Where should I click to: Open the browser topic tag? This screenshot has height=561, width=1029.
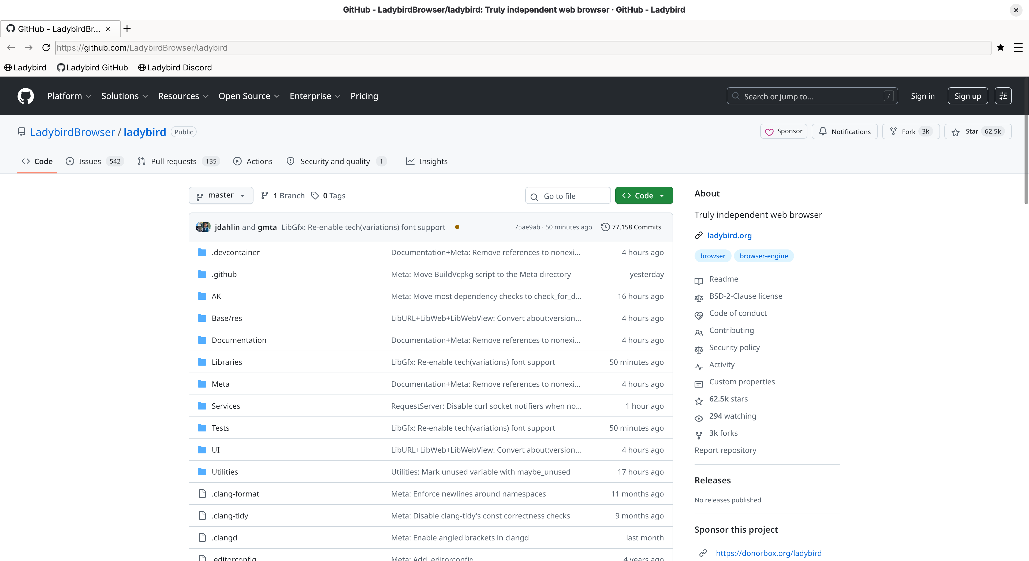[x=713, y=256]
